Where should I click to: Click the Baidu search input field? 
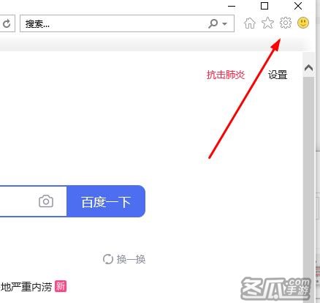pyautogui.click(x=18, y=201)
